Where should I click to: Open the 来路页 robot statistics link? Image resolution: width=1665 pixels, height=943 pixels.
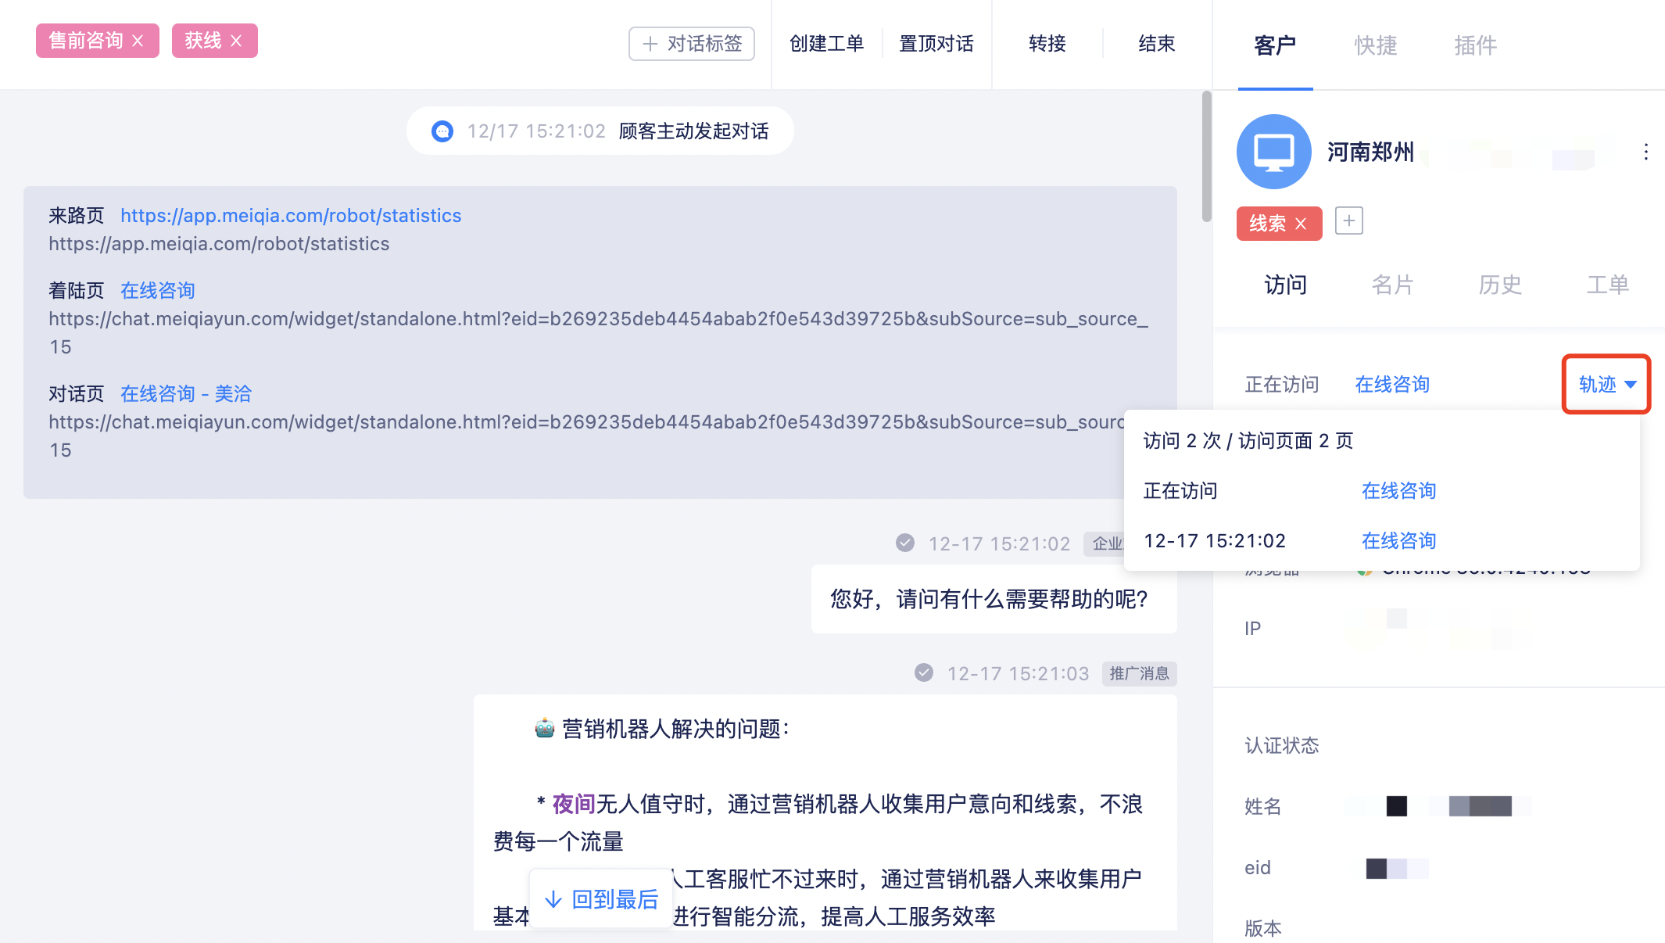(291, 216)
